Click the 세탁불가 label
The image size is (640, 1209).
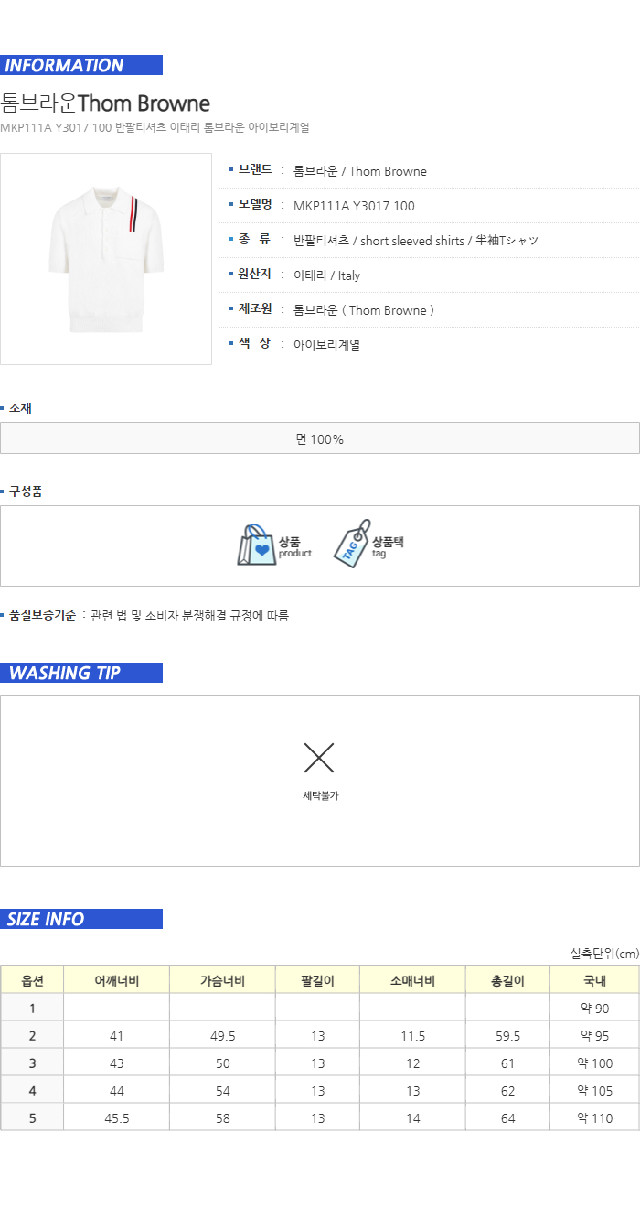point(320,795)
